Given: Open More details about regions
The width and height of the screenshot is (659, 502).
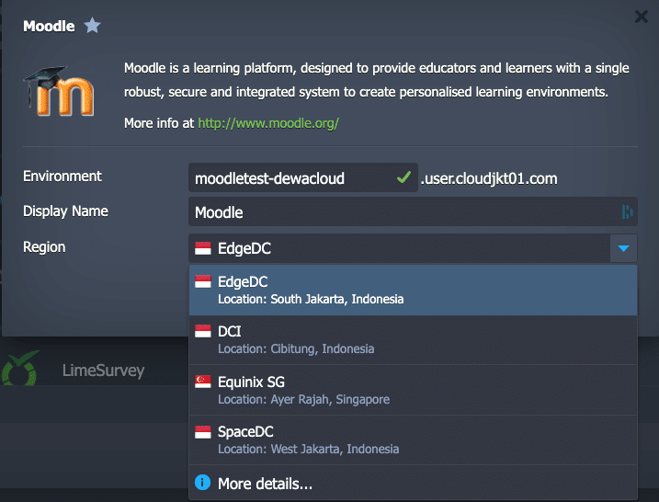Looking at the screenshot, I should 265,483.
